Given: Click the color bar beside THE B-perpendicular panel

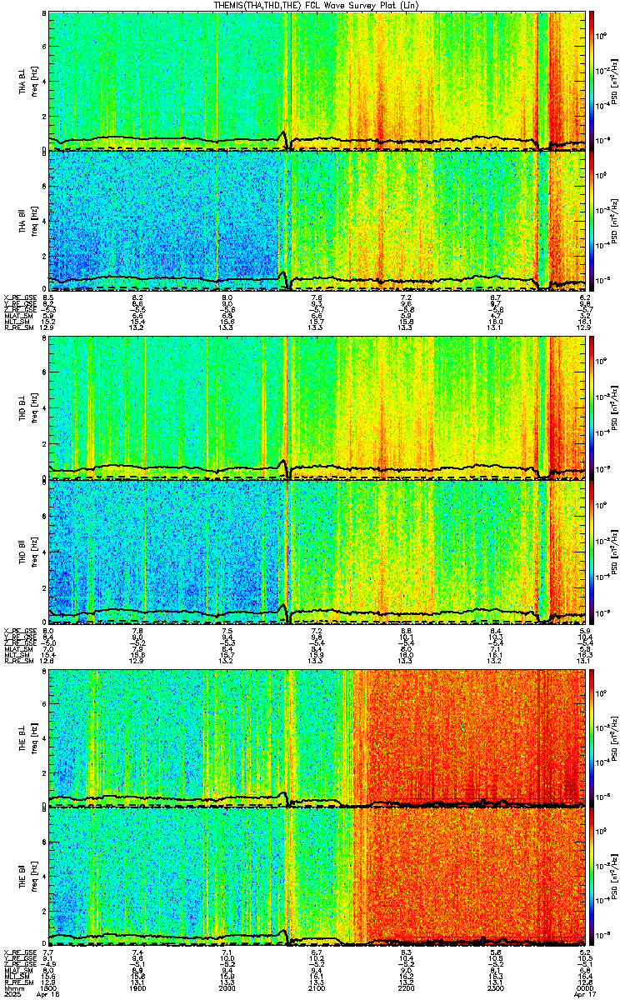Looking at the screenshot, I should 592,737.
